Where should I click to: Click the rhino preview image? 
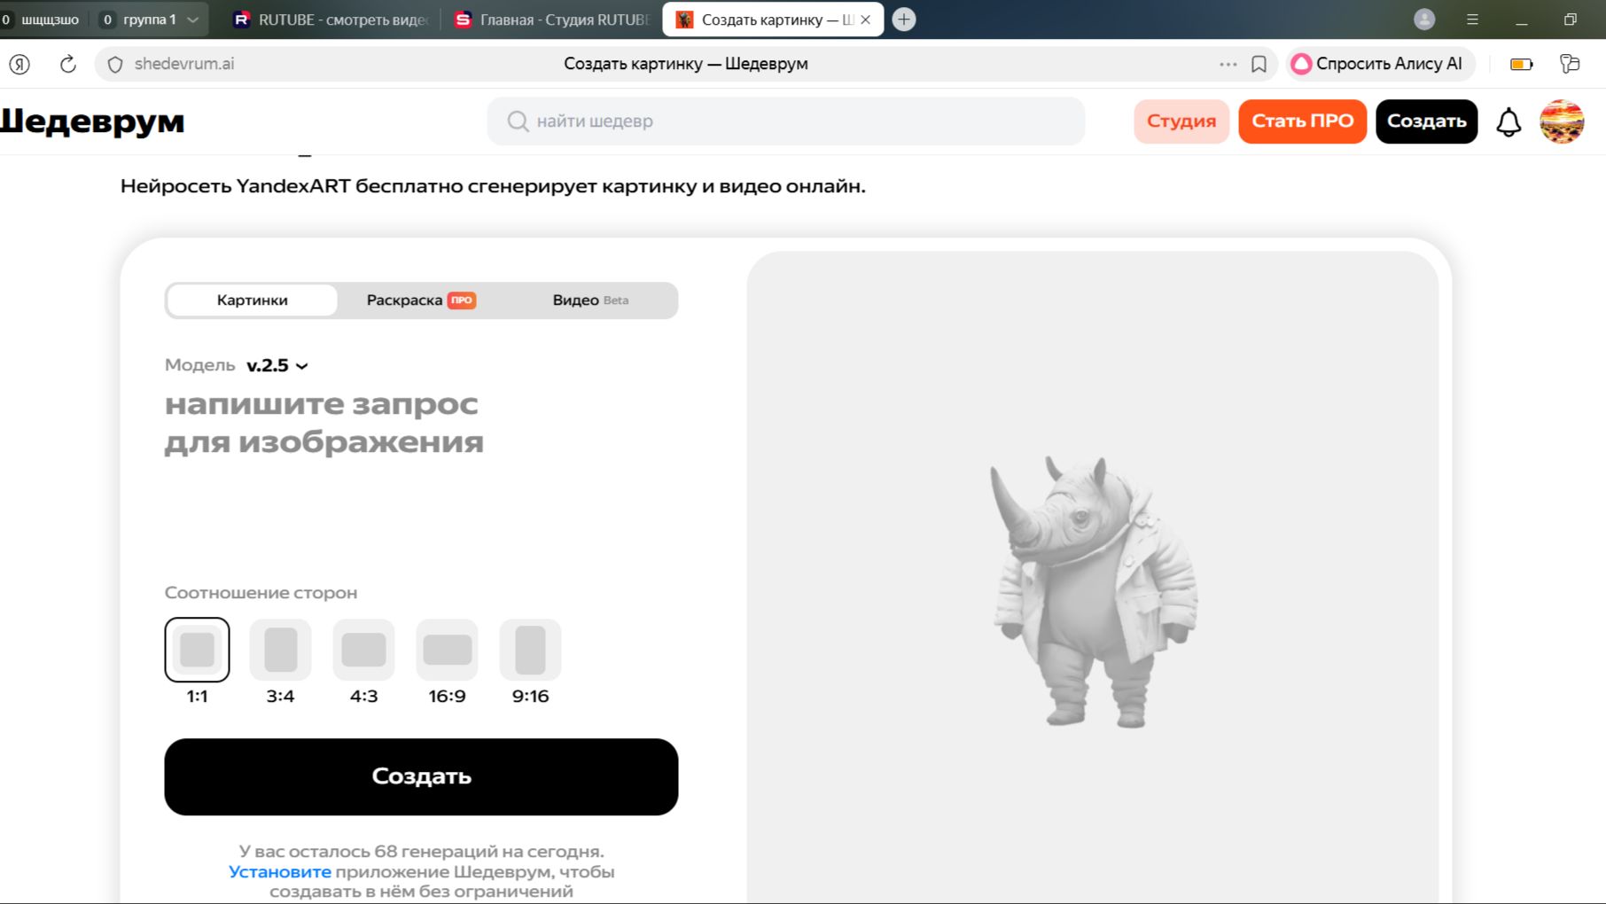click(1094, 592)
